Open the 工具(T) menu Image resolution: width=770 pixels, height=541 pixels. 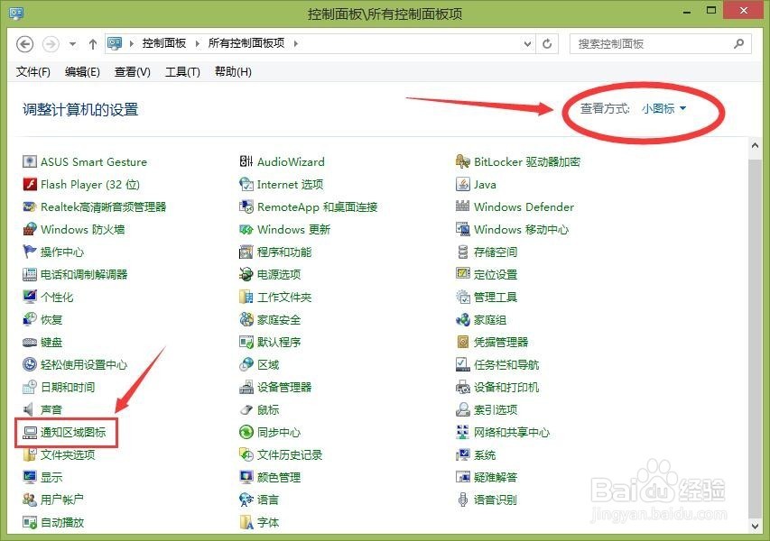[182, 72]
